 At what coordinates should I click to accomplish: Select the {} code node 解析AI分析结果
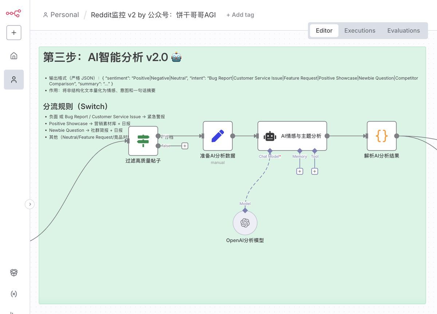click(381, 136)
